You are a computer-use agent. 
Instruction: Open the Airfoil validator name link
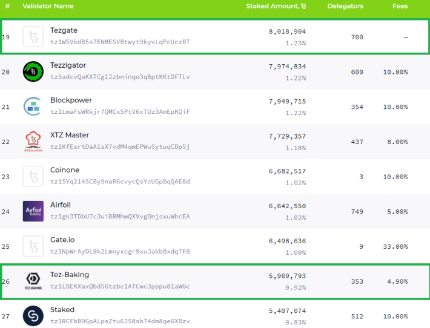[x=61, y=205]
